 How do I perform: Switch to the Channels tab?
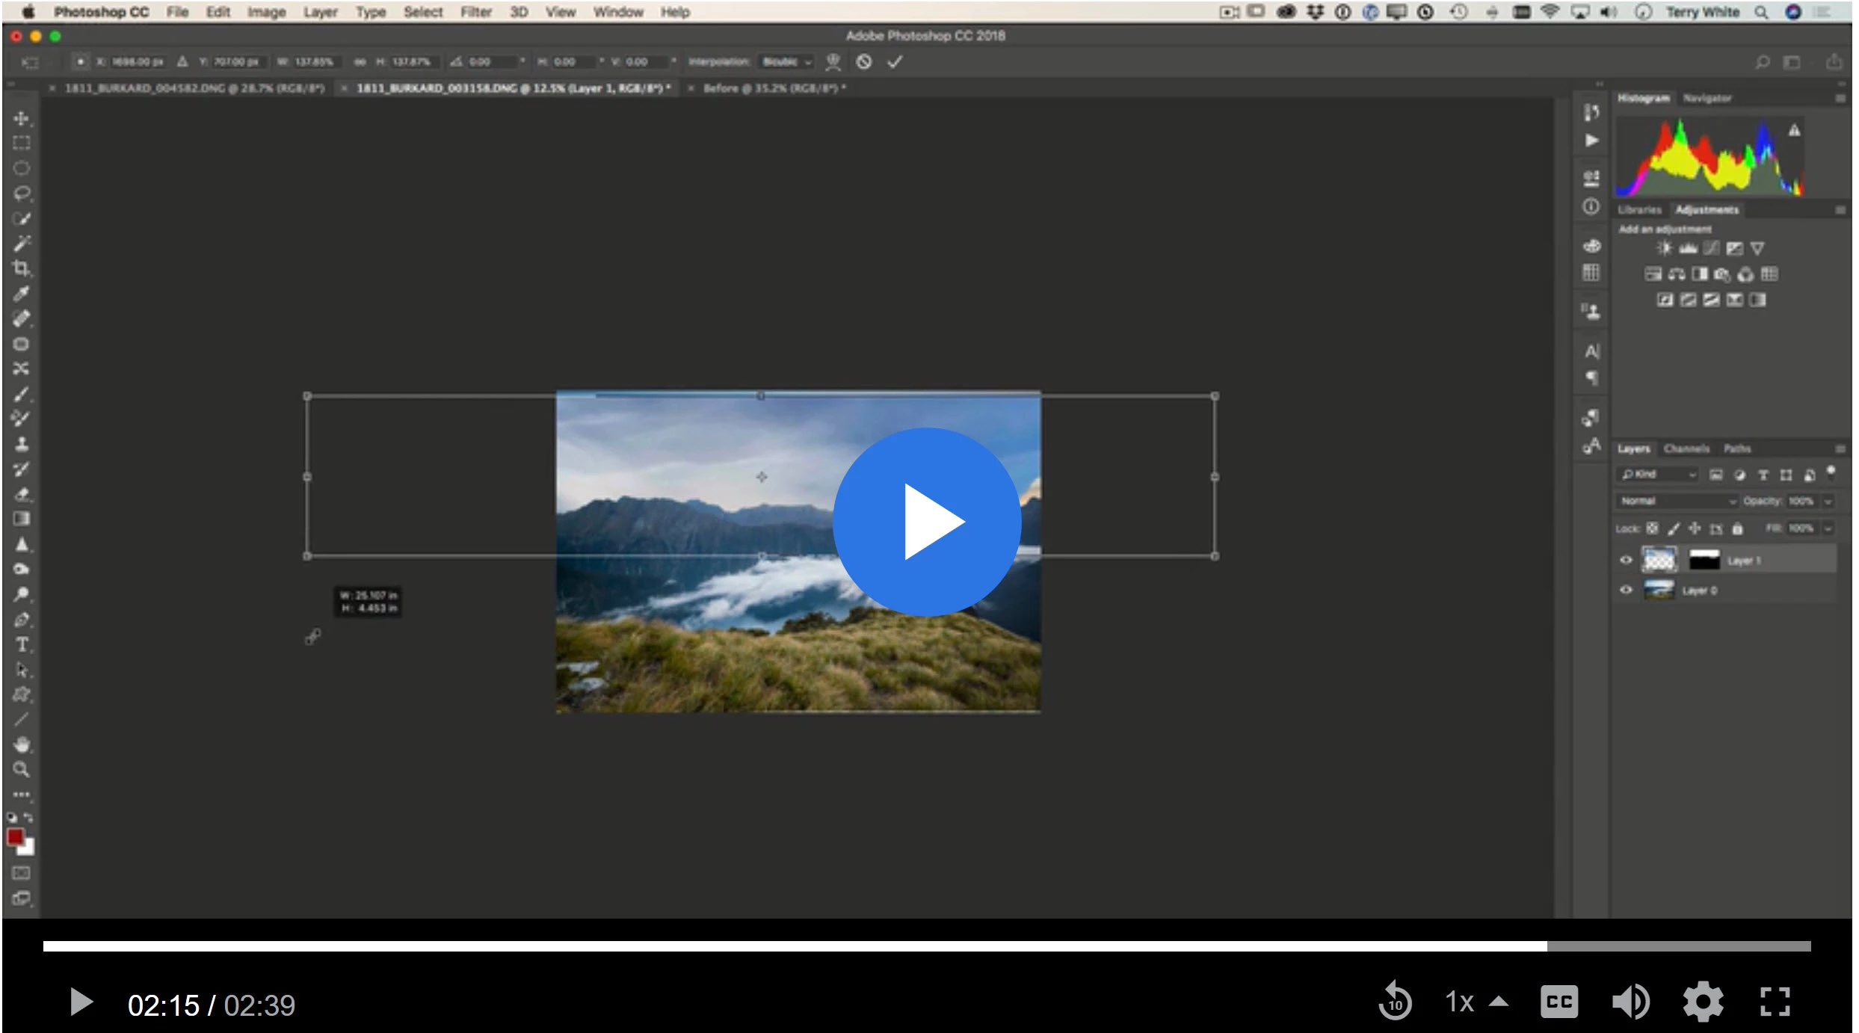click(1686, 448)
